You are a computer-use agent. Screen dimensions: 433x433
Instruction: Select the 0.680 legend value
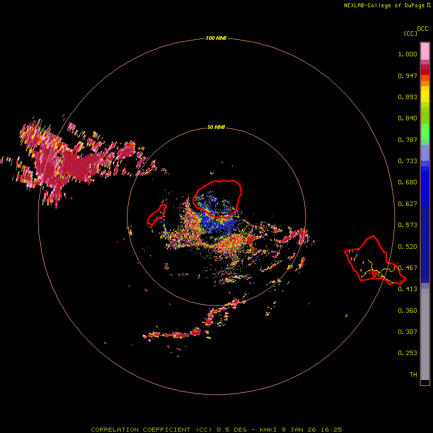pyautogui.click(x=408, y=182)
